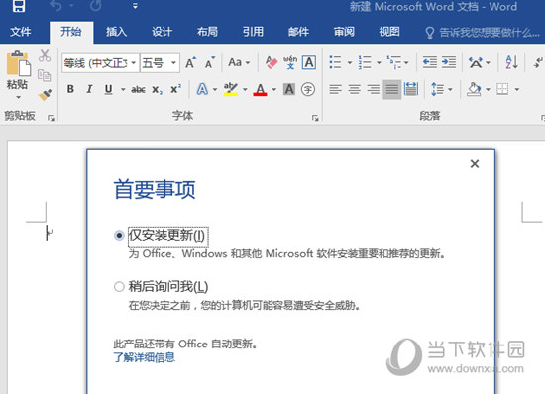Expand the font color dropdown arrow
Screen dimensions: 545x394
pyautogui.click(x=274, y=89)
